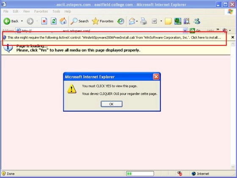Close the Microsoft Internet Explorer dialog
This screenshot has height=178, width=237.
coord(156,77)
